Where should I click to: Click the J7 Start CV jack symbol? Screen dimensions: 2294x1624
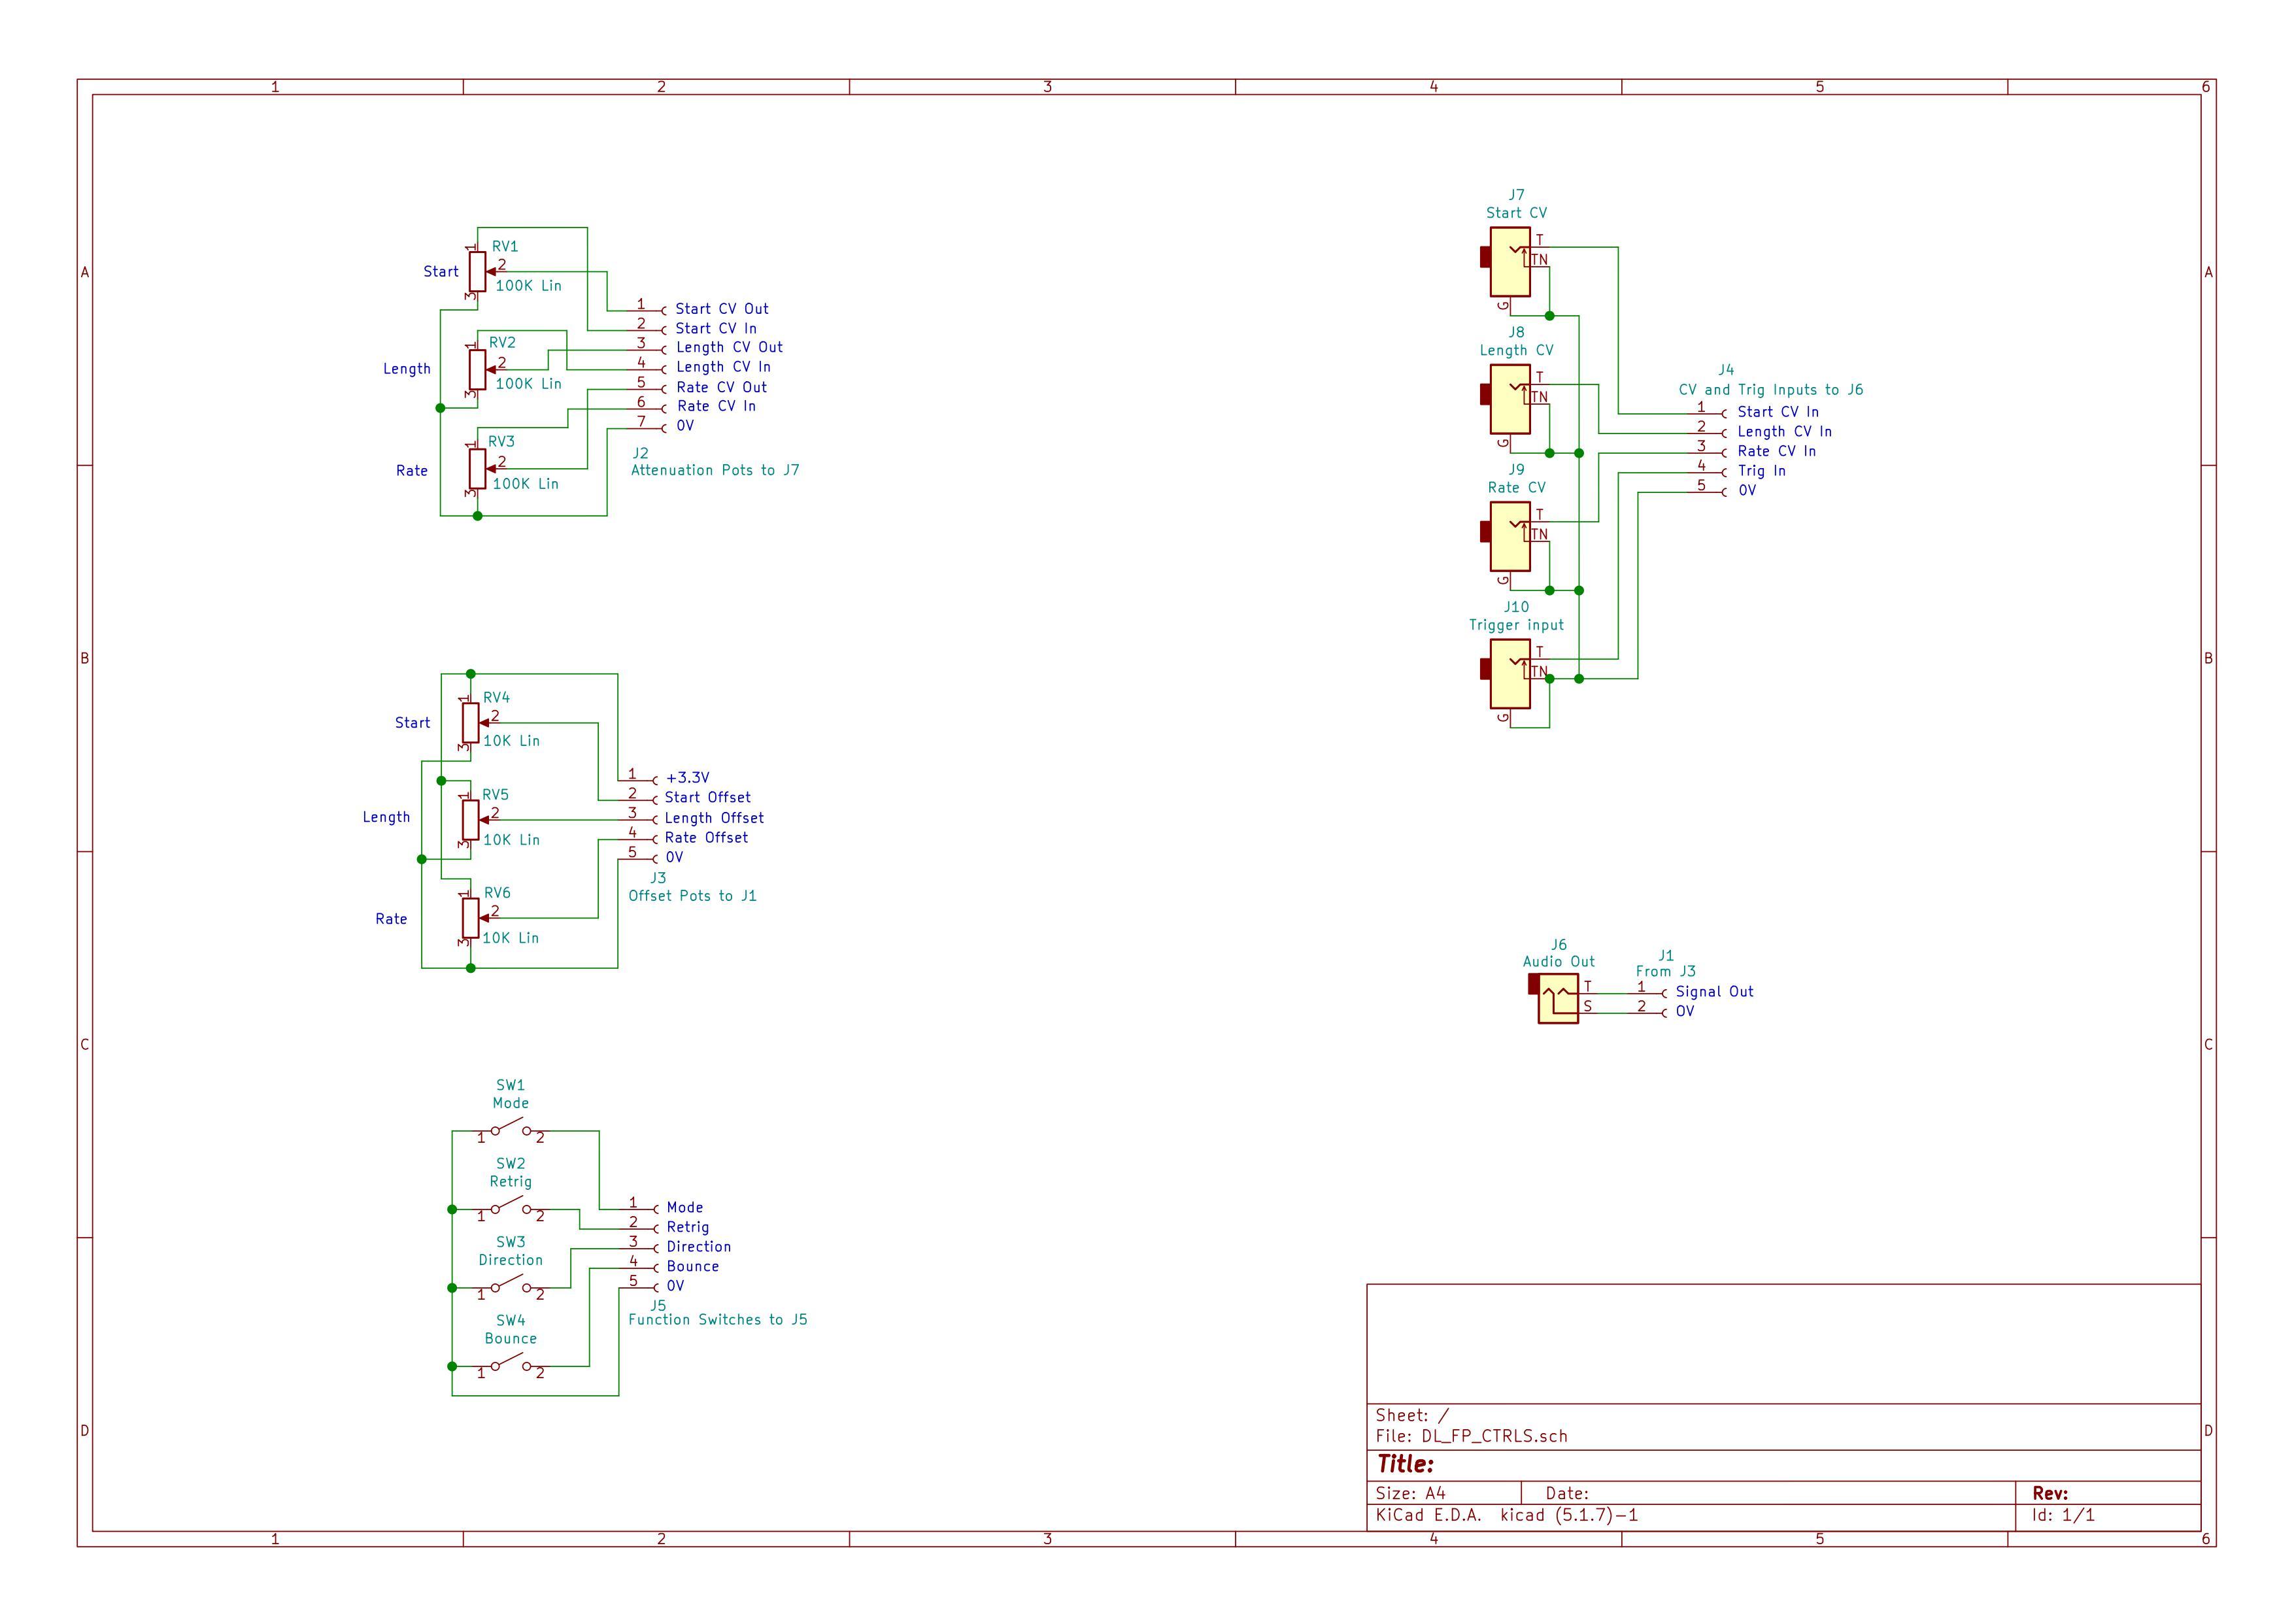(1509, 262)
